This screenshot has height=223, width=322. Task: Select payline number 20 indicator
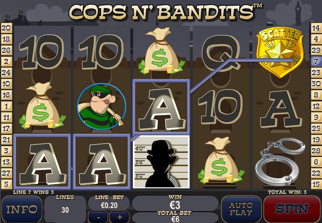point(6,28)
